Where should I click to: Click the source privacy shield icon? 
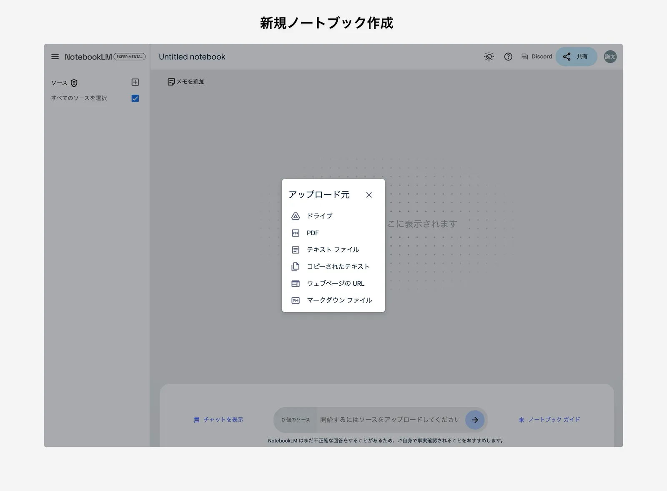click(x=74, y=83)
